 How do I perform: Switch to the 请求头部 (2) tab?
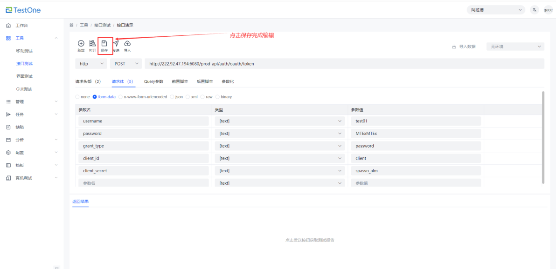click(x=88, y=81)
